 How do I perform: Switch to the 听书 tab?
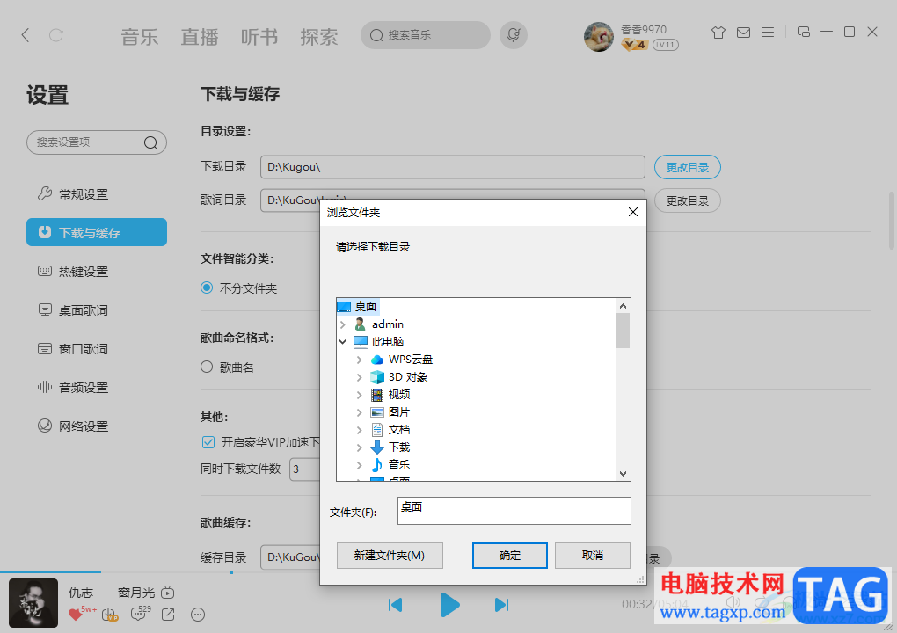click(x=259, y=37)
